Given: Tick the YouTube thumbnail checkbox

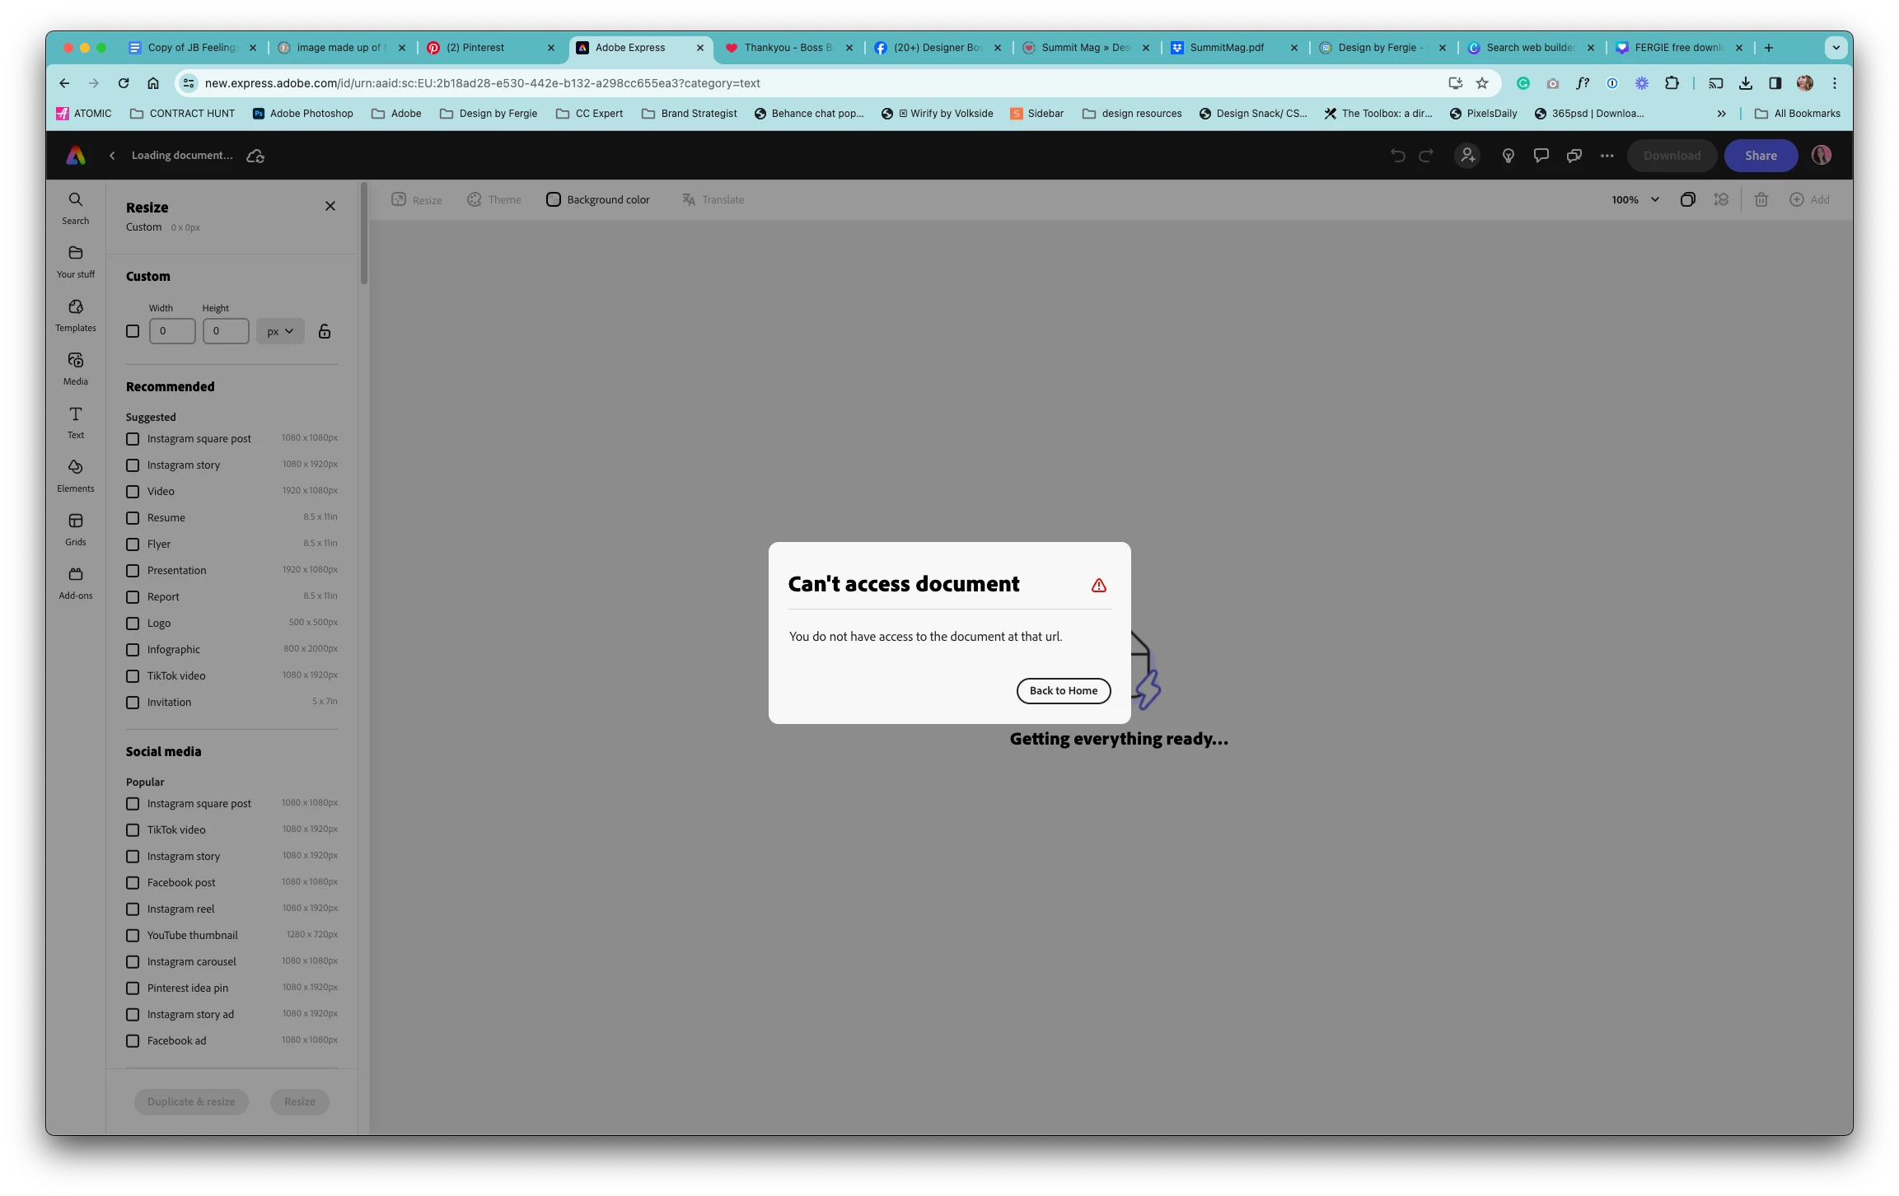Looking at the screenshot, I should [133, 936].
